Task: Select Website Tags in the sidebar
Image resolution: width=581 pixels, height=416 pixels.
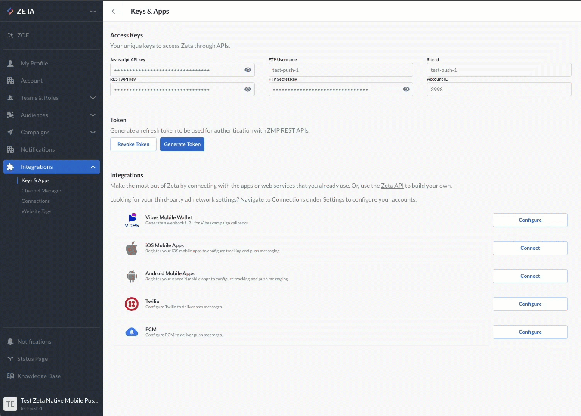Action: (x=37, y=211)
